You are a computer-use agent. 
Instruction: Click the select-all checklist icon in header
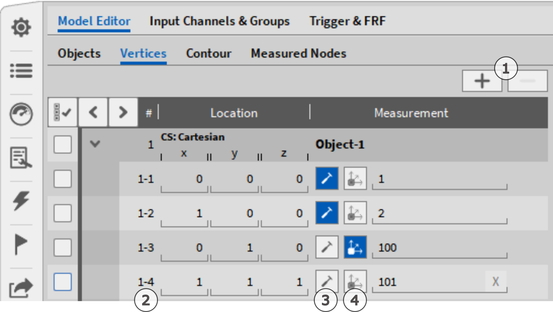tap(62, 113)
